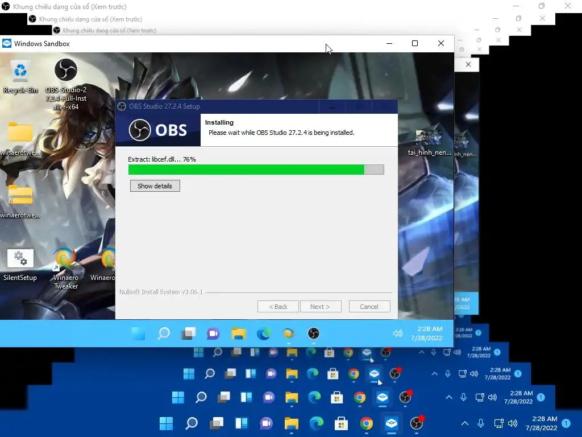Close the outermost Khung chiếu dạng cửa sổ window

568,6
